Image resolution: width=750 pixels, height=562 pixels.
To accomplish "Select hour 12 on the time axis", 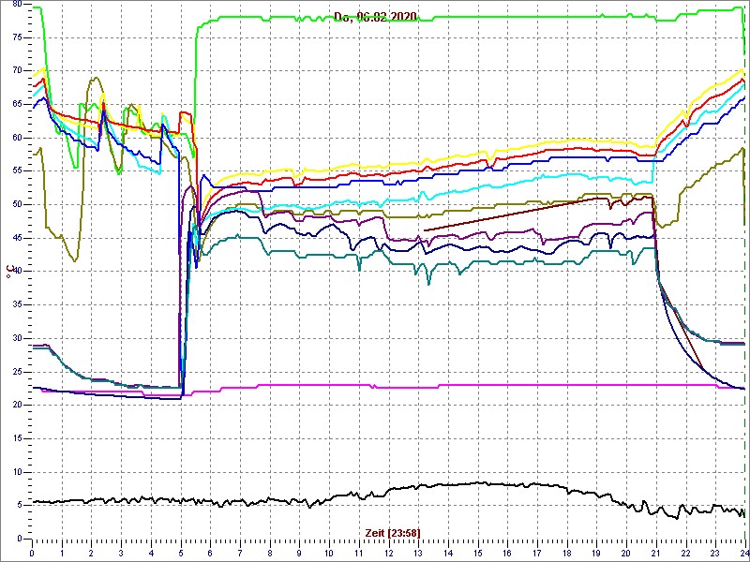I will (x=388, y=553).
